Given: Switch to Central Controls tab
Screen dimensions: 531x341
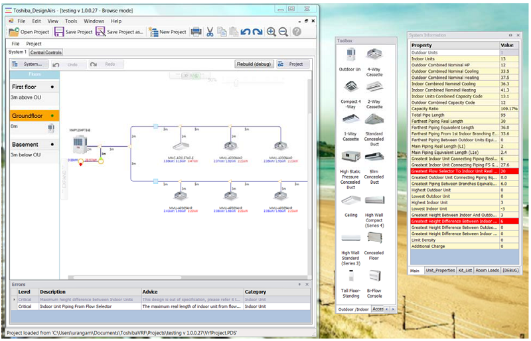Looking at the screenshot, I should click(x=46, y=52).
